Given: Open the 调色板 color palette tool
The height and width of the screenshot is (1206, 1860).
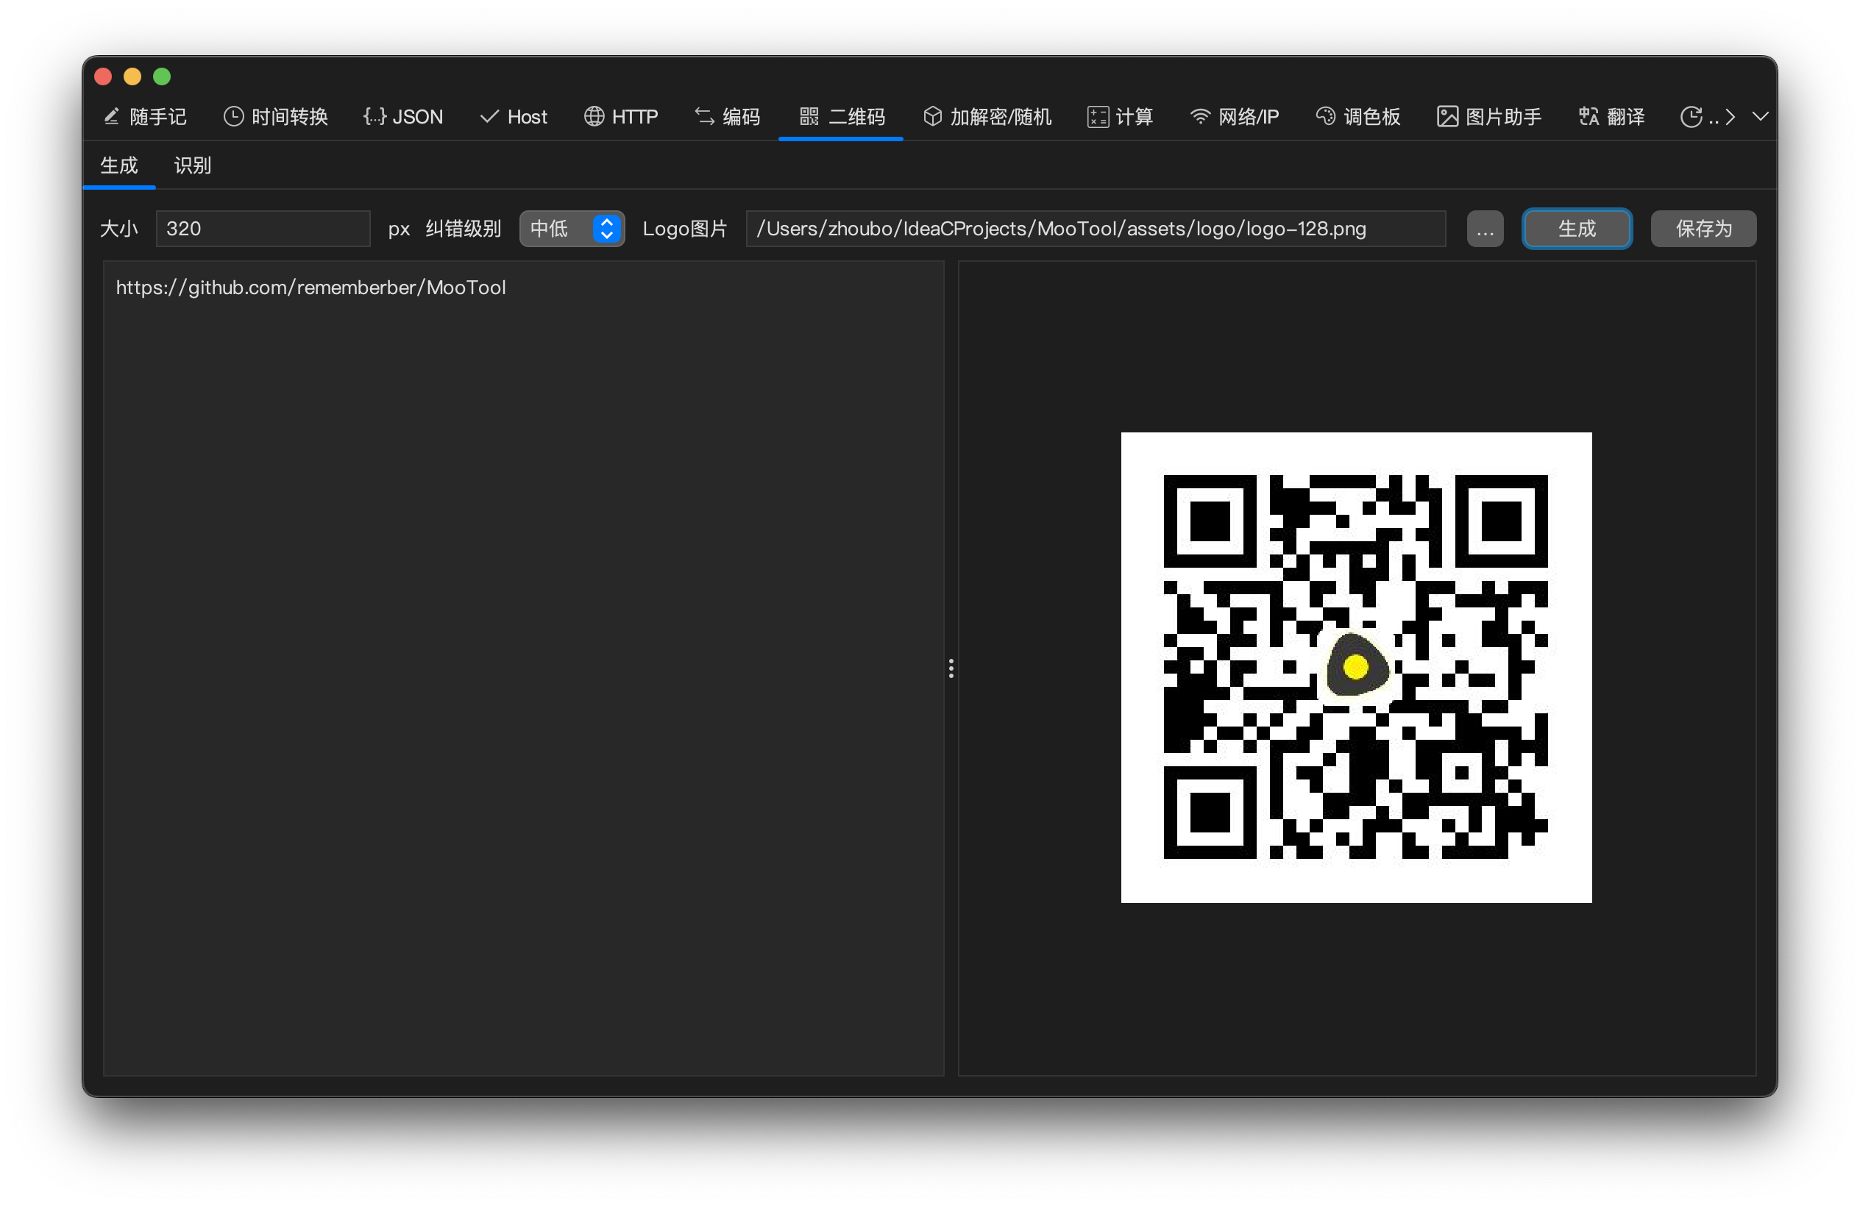Looking at the screenshot, I should pos(1357,116).
